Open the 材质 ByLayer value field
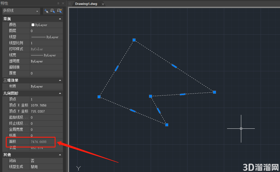 click(x=46, y=86)
